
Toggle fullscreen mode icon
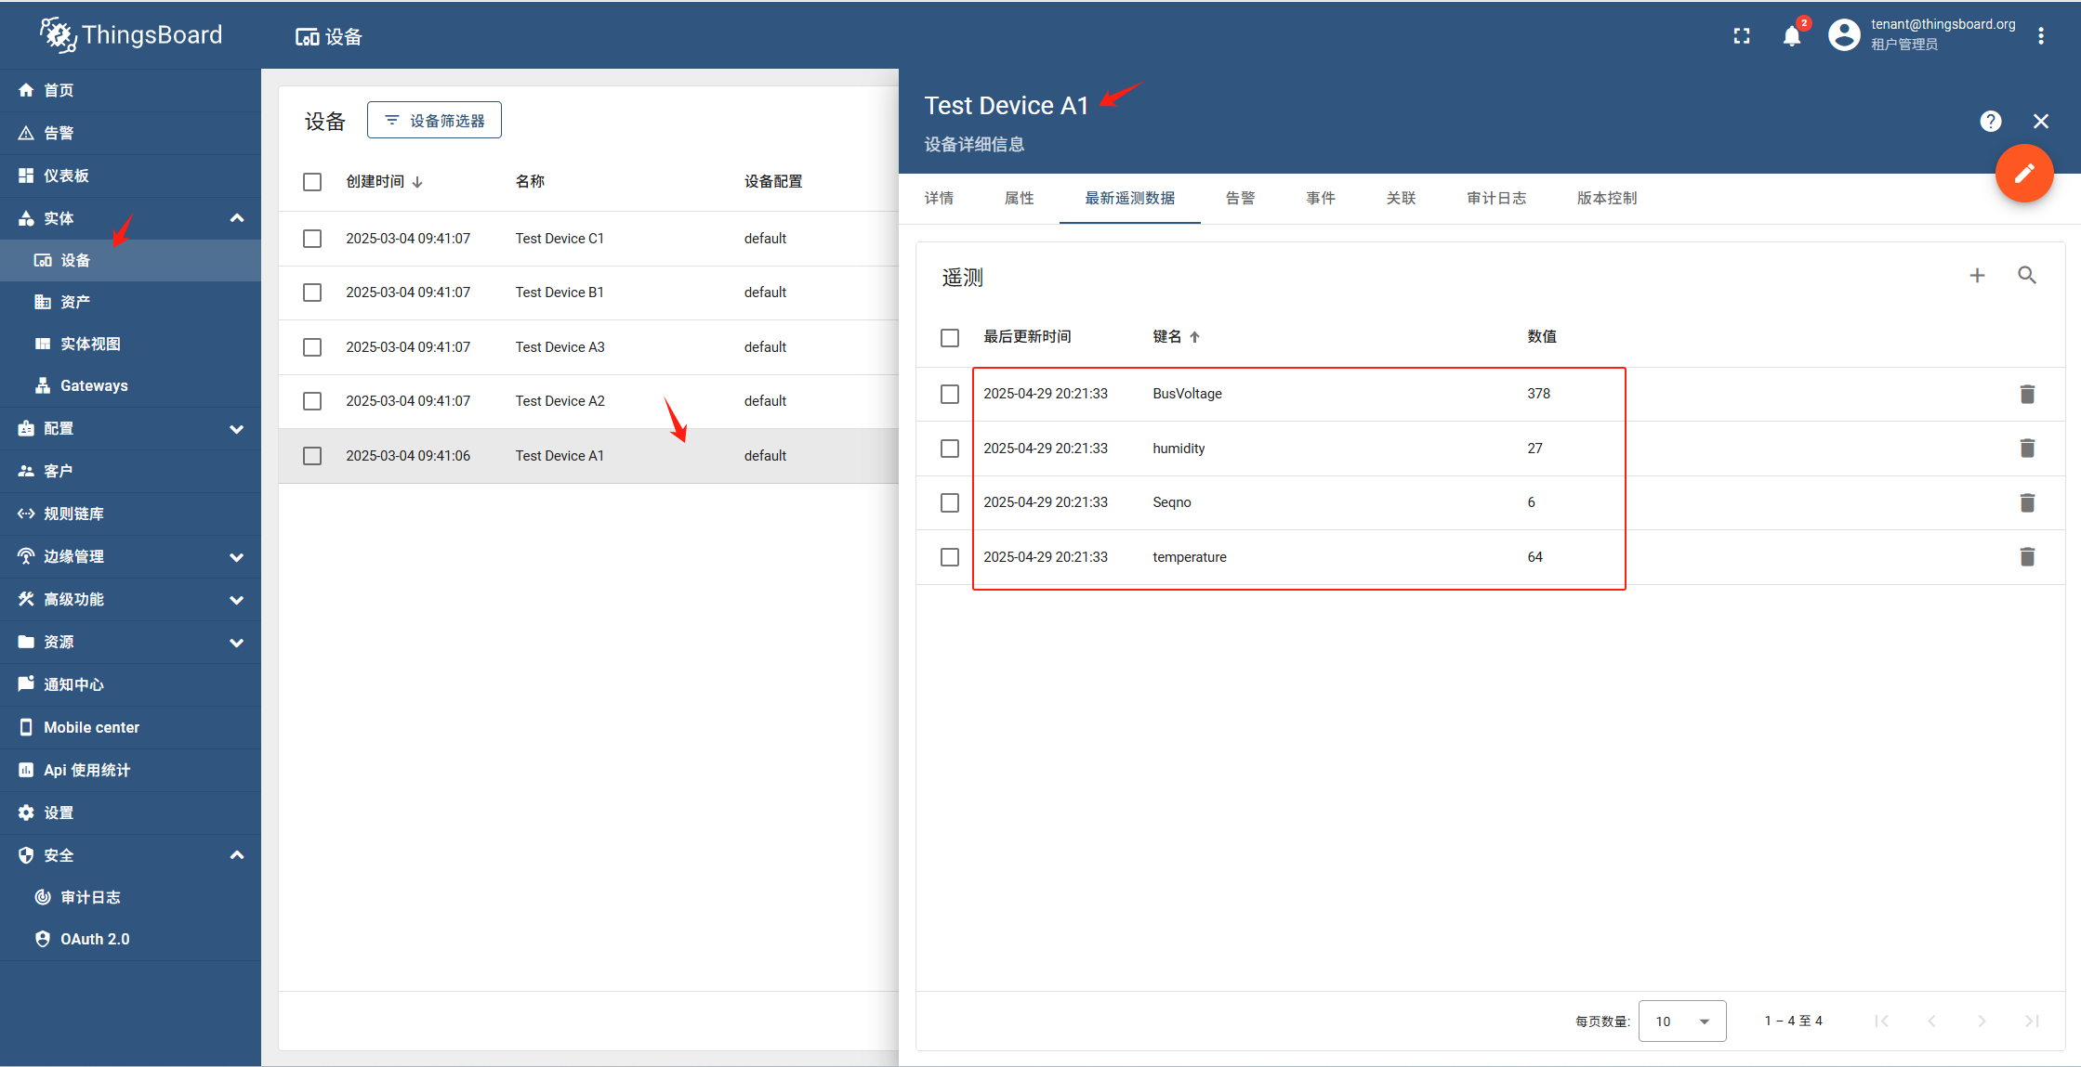point(1742,36)
